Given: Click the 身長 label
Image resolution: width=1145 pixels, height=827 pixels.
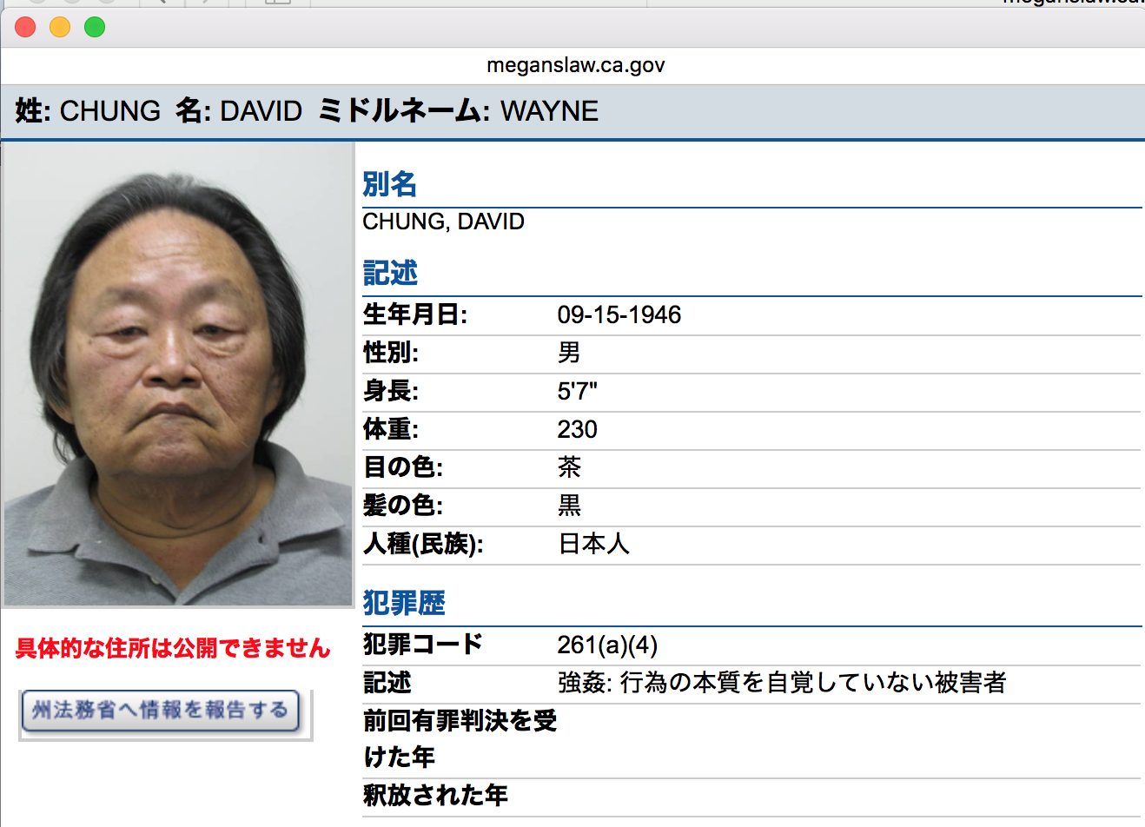Looking at the screenshot, I should [391, 391].
